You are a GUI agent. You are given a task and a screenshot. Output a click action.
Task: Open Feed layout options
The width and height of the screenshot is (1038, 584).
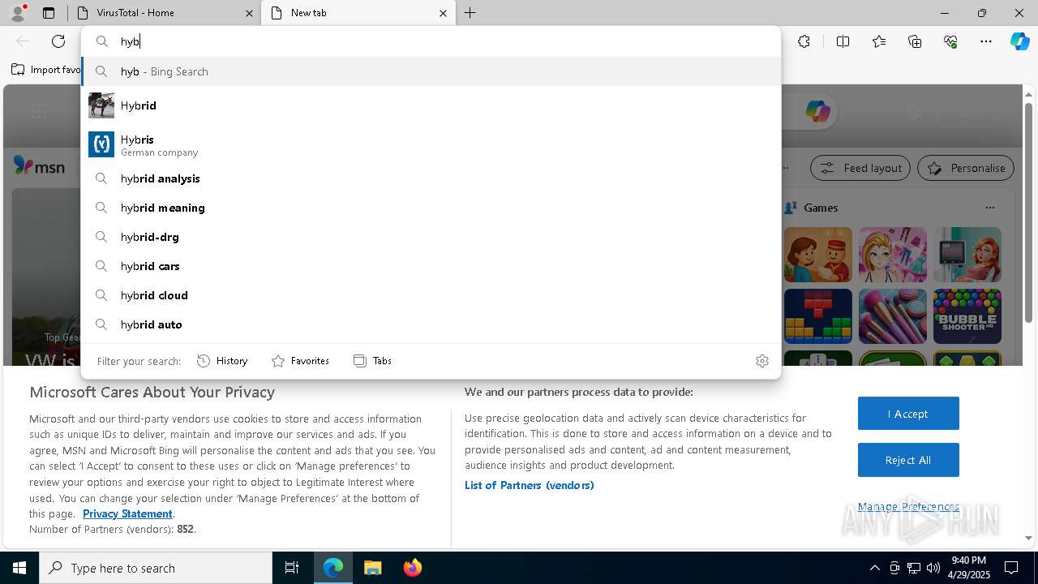point(860,168)
